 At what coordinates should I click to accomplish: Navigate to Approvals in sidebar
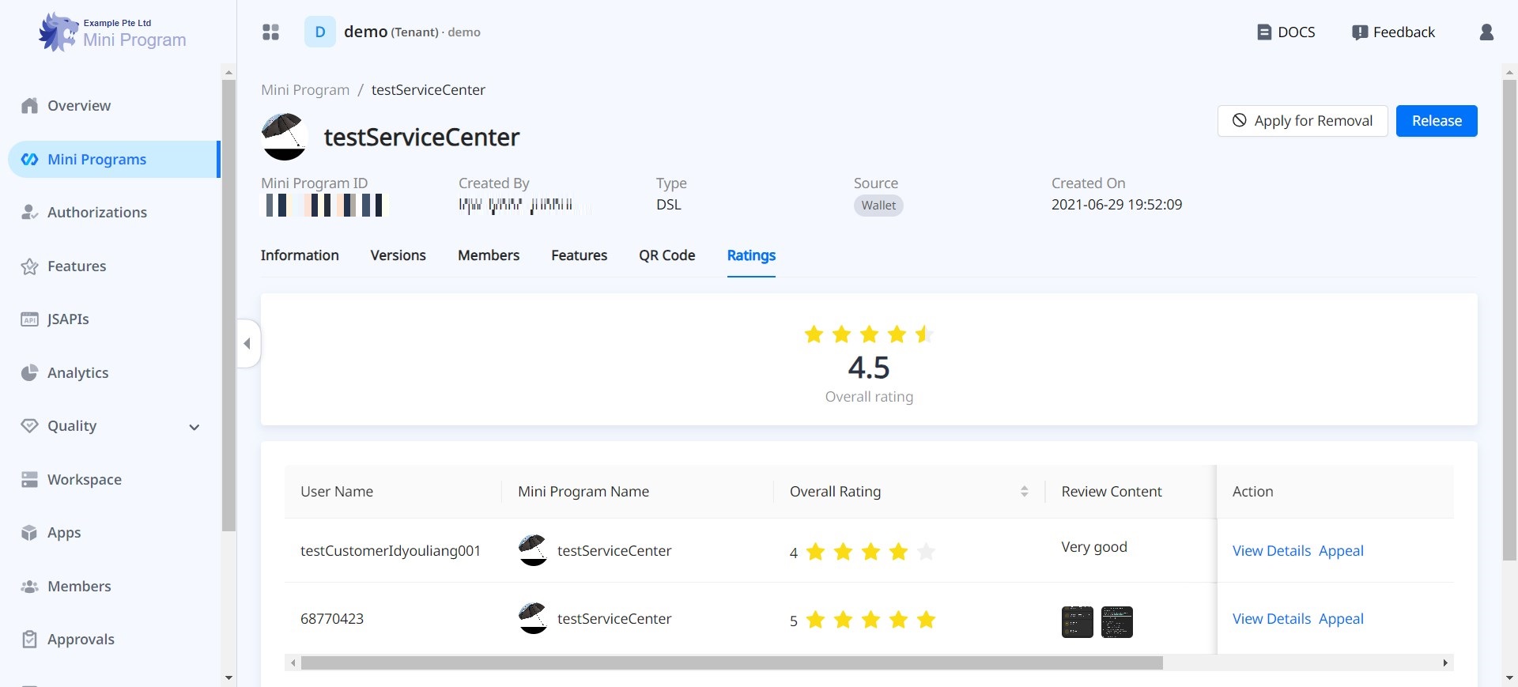tap(81, 640)
